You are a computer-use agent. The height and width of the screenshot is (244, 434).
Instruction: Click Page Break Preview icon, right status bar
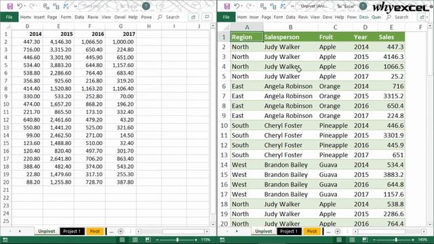click(365, 240)
